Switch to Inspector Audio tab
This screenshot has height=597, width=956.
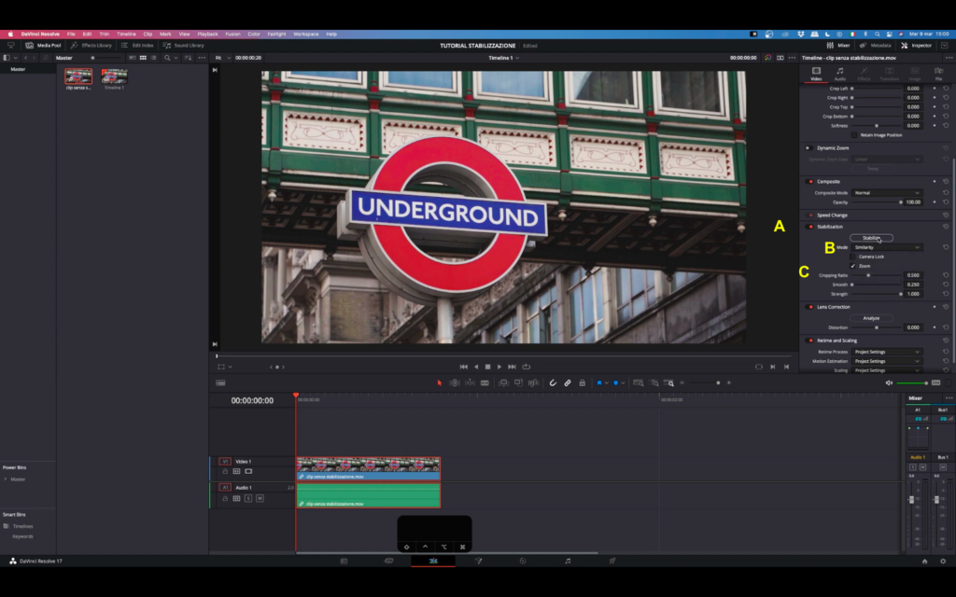(x=839, y=74)
